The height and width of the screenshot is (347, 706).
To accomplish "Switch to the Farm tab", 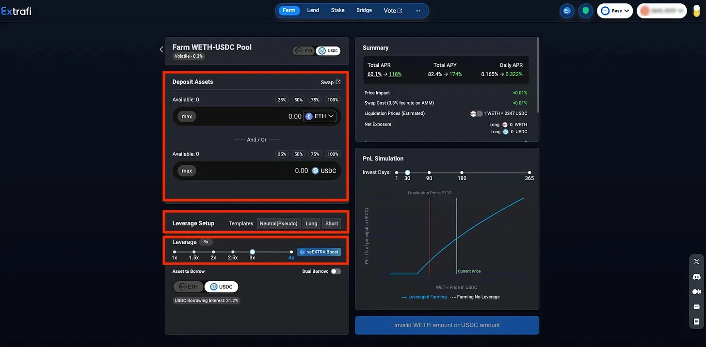I will (x=289, y=10).
